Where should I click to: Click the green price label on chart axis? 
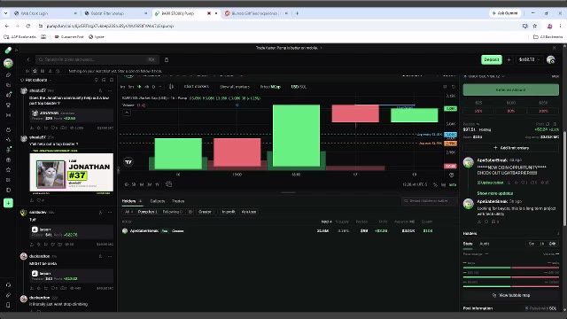pyautogui.click(x=450, y=108)
